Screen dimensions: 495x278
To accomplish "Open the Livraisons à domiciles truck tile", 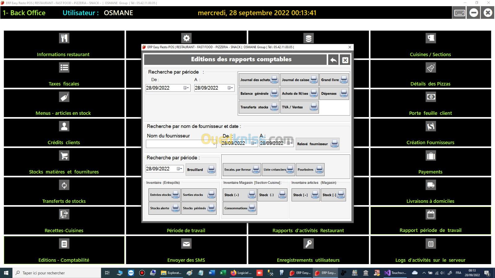I will tap(431, 191).
